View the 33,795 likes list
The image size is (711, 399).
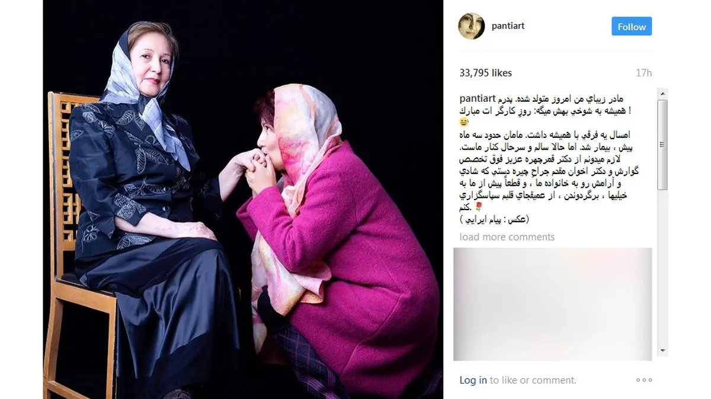coord(485,73)
